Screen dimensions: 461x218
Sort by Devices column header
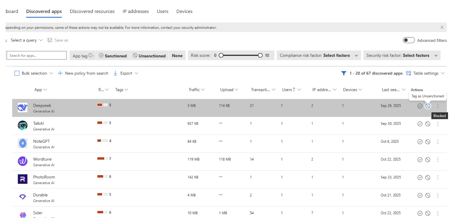point(352,90)
